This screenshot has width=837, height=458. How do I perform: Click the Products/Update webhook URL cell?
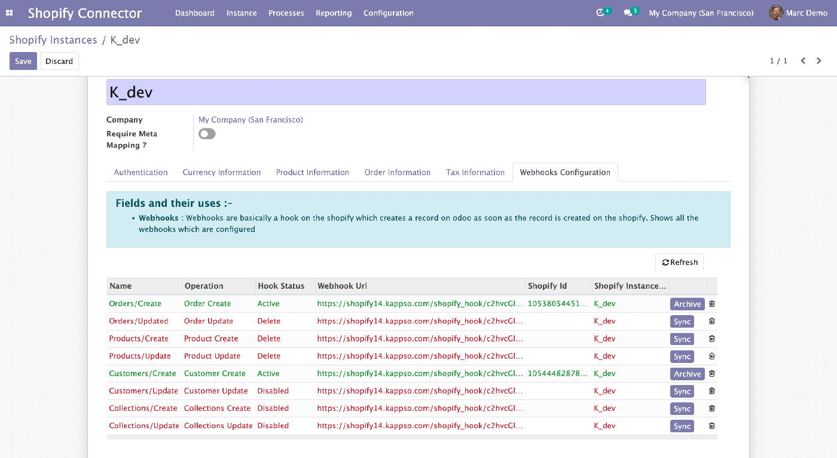[x=420, y=356]
